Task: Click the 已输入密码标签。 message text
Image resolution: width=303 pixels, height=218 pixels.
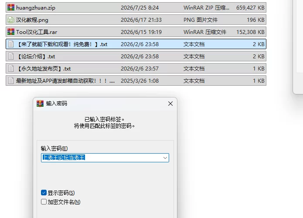Action: point(104,119)
